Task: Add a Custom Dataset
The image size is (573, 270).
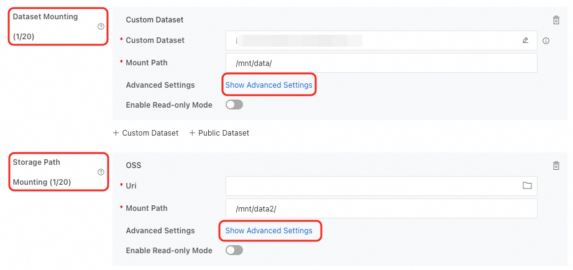Action: (145, 133)
